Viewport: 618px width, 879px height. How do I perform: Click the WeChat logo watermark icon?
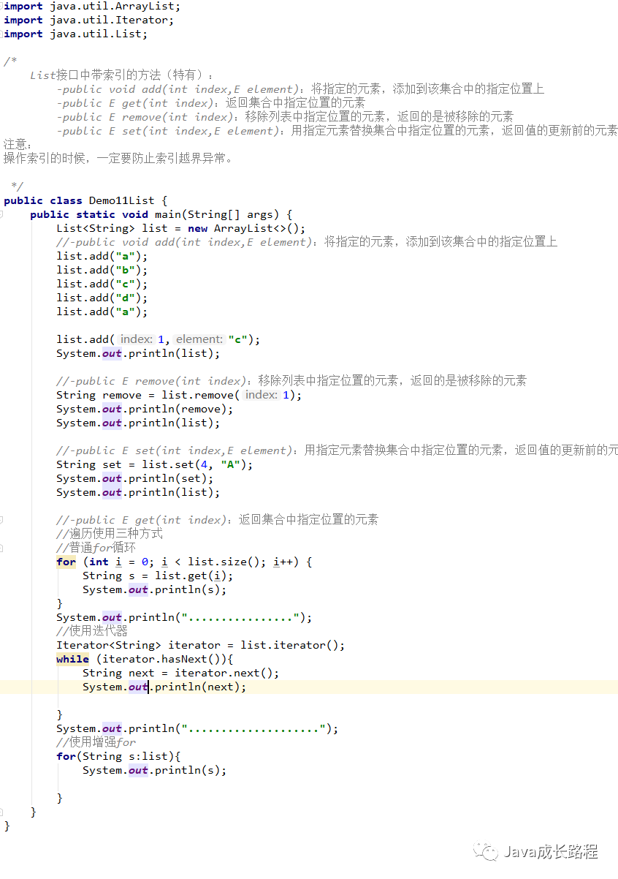pyautogui.click(x=486, y=850)
